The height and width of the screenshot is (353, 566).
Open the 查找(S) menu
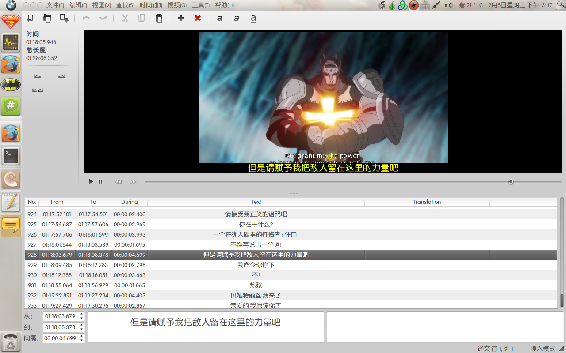pos(125,5)
